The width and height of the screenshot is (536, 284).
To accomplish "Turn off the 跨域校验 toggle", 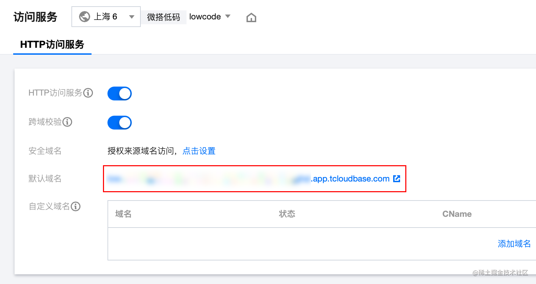I will tap(120, 123).
